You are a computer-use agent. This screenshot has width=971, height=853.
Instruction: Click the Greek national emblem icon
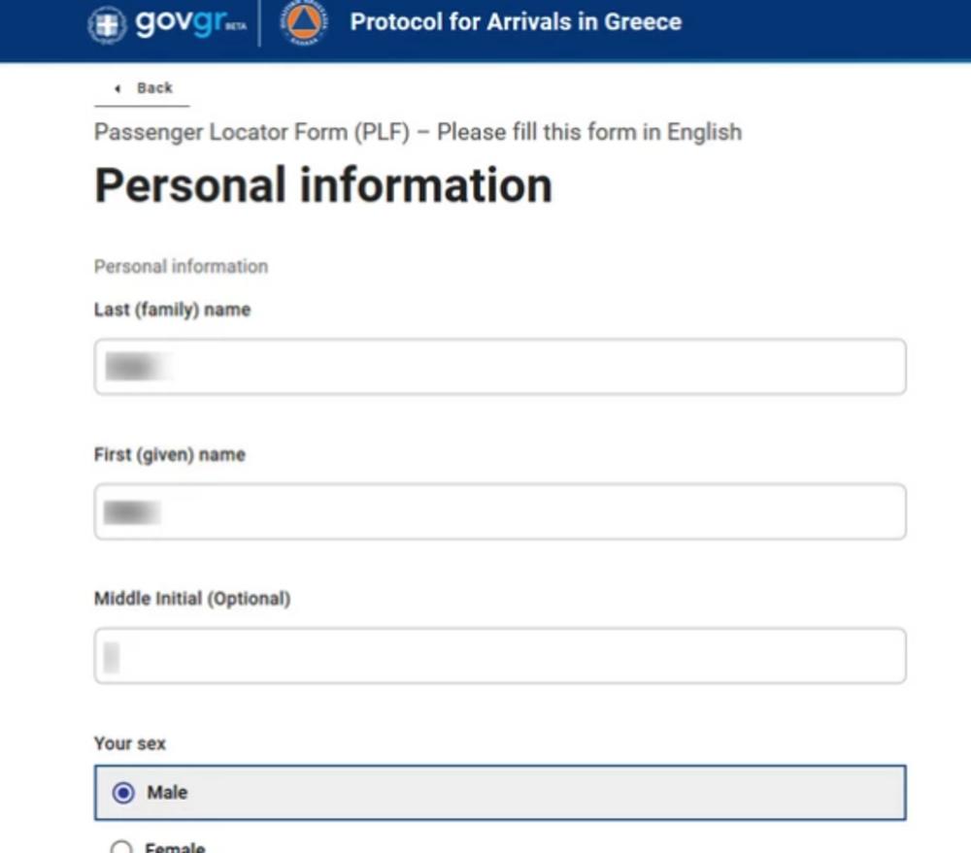click(x=107, y=23)
